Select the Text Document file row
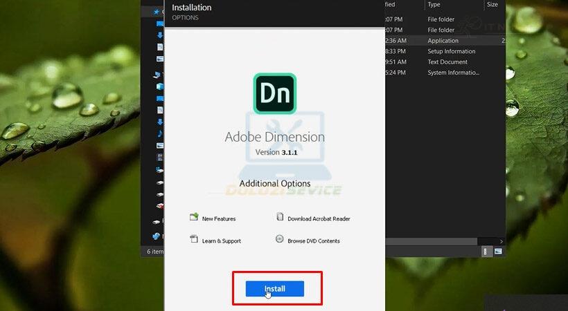The width and height of the screenshot is (568, 311). [x=447, y=62]
